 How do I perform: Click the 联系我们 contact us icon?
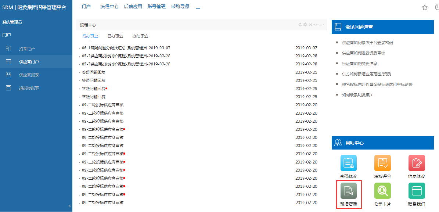[x=416, y=191]
